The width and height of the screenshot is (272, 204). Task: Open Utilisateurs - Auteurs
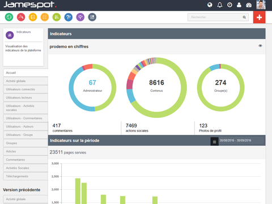click(x=25, y=126)
